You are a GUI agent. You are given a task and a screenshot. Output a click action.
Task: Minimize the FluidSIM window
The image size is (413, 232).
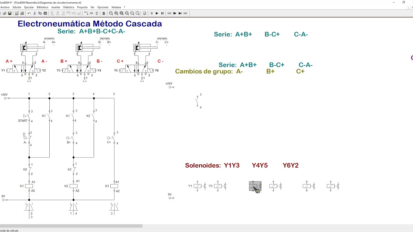(x=394, y=2)
